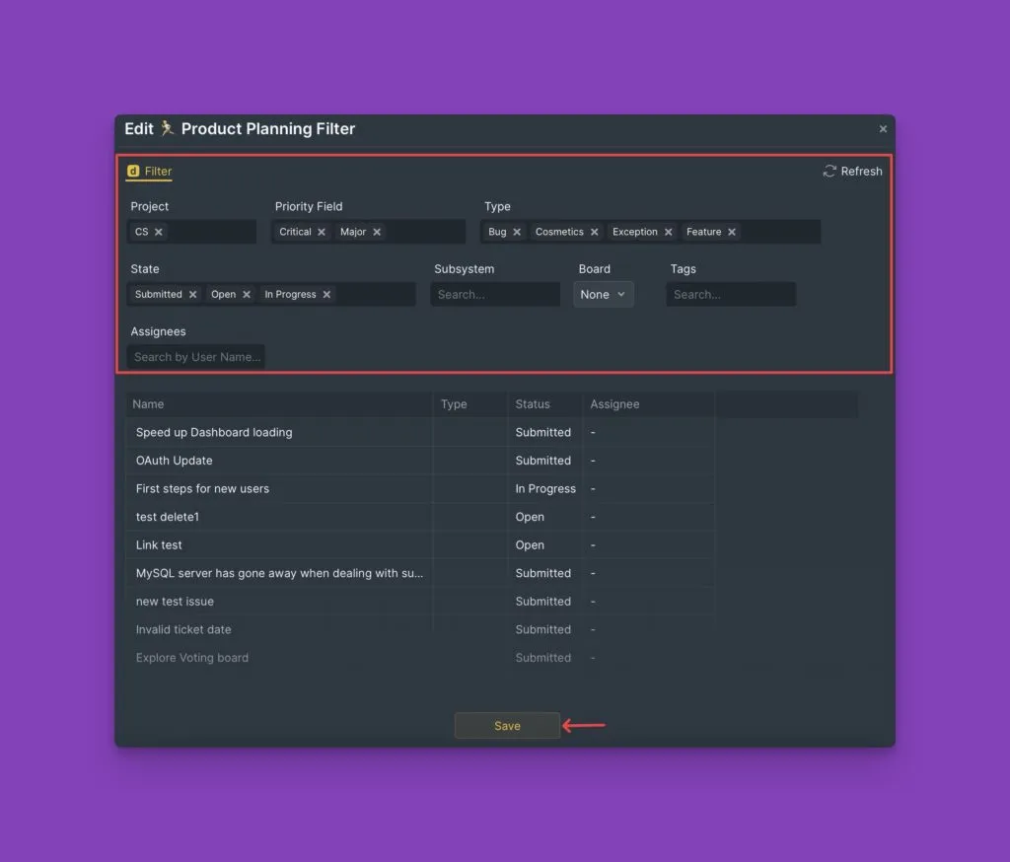This screenshot has height=862, width=1010.
Task: Refresh the filter results
Action: (852, 171)
